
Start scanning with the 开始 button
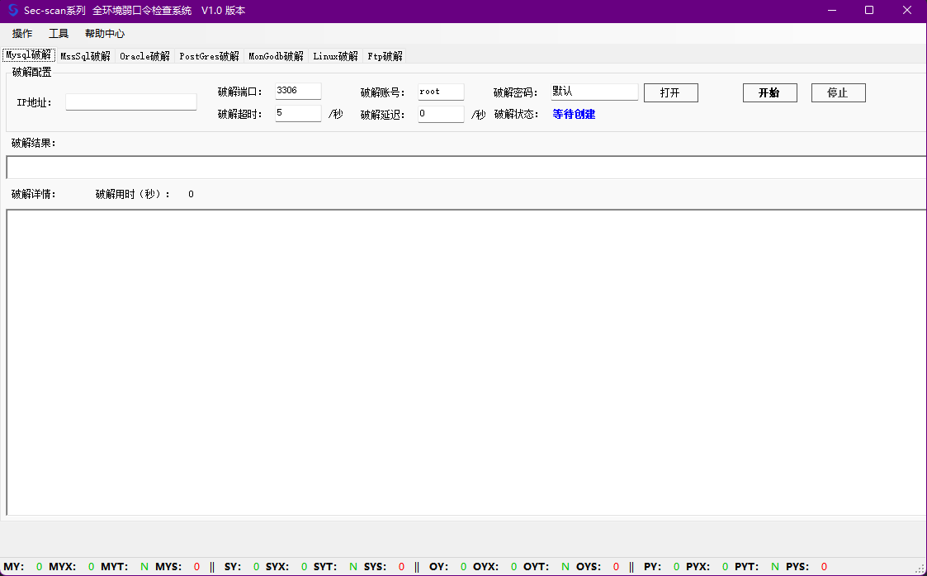769,92
